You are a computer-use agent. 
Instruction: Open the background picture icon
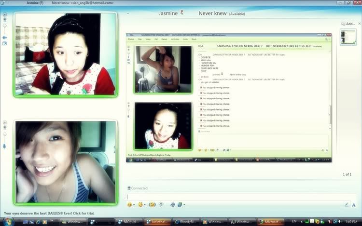pos(180,205)
